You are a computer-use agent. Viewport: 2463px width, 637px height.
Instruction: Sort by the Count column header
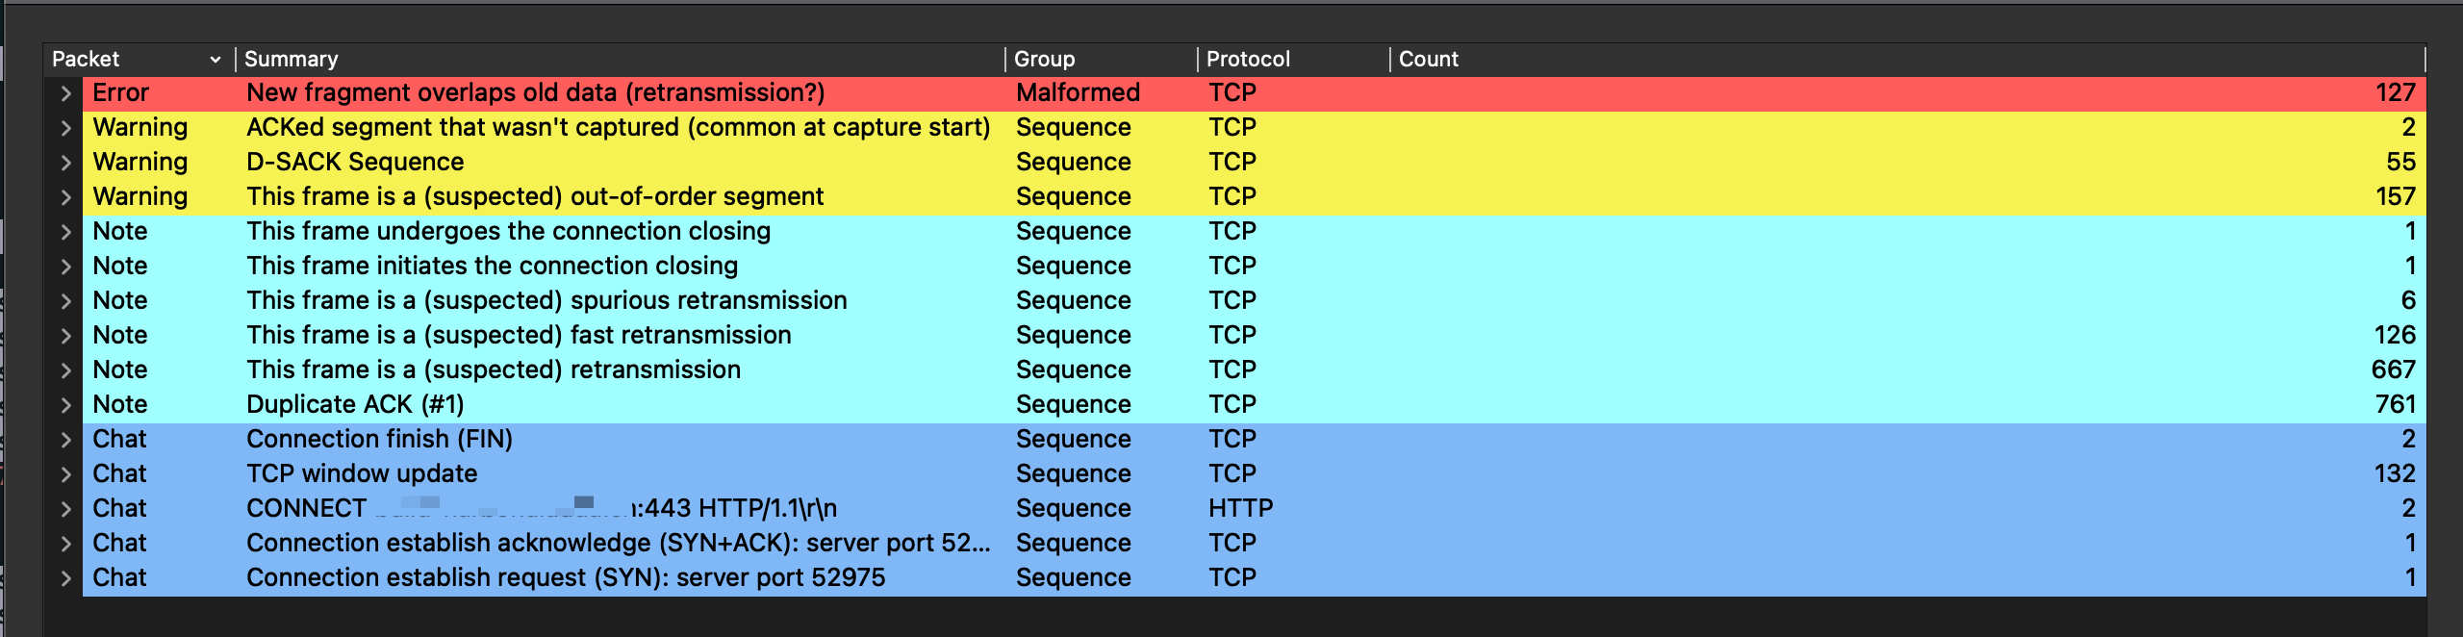[x=1908, y=59]
